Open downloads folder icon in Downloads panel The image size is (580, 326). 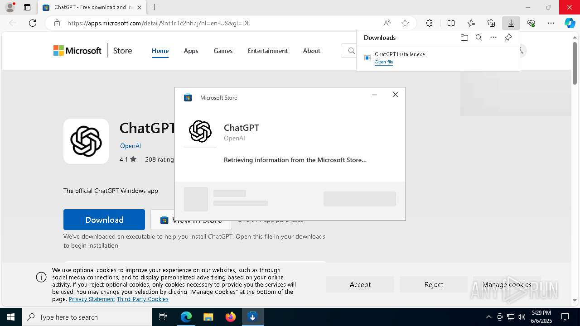coord(464,38)
